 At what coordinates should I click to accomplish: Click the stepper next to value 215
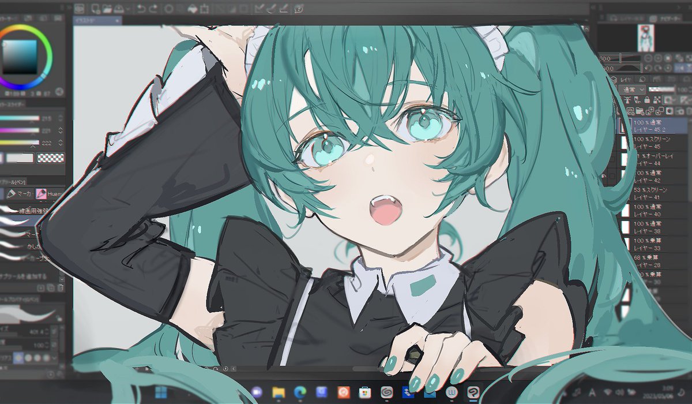point(61,118)
